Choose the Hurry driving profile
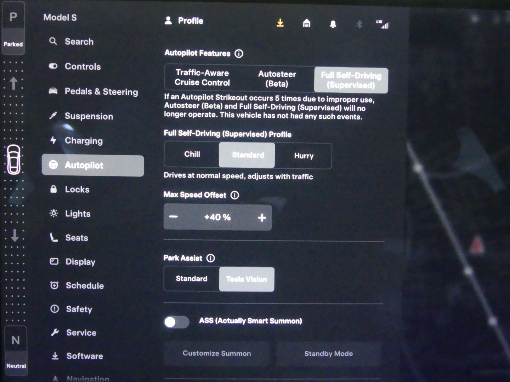510x382 pixels. [304, 156]
